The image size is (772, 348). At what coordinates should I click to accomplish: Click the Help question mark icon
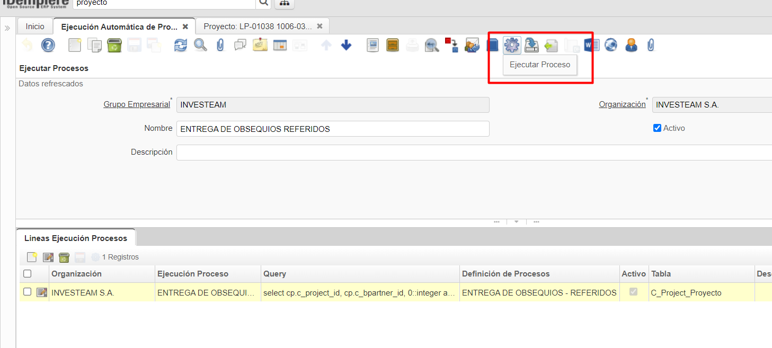tap(48, 46)
